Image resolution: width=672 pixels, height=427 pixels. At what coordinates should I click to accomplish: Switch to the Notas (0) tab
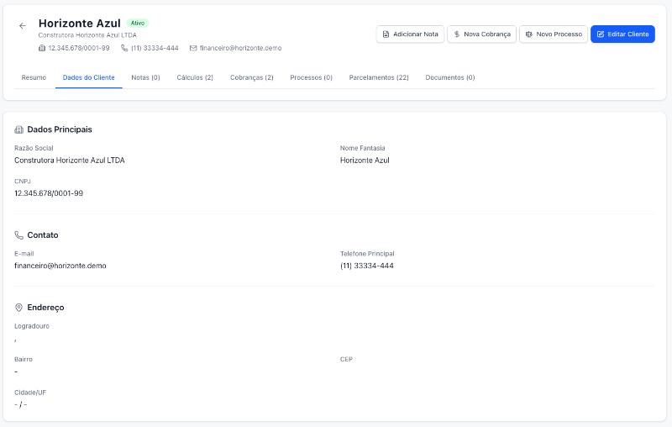(145, 77)
